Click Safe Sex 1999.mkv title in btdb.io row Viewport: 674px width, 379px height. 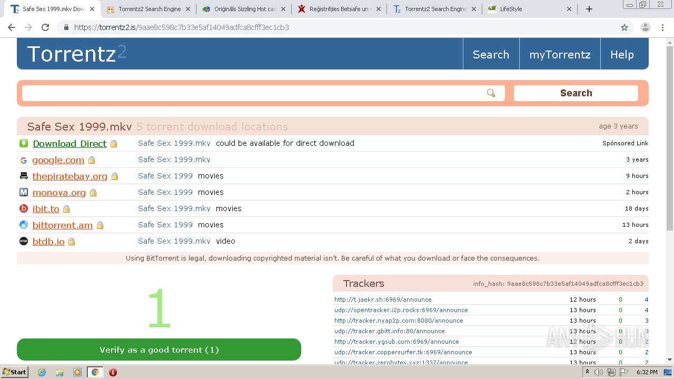pos(174,241)
